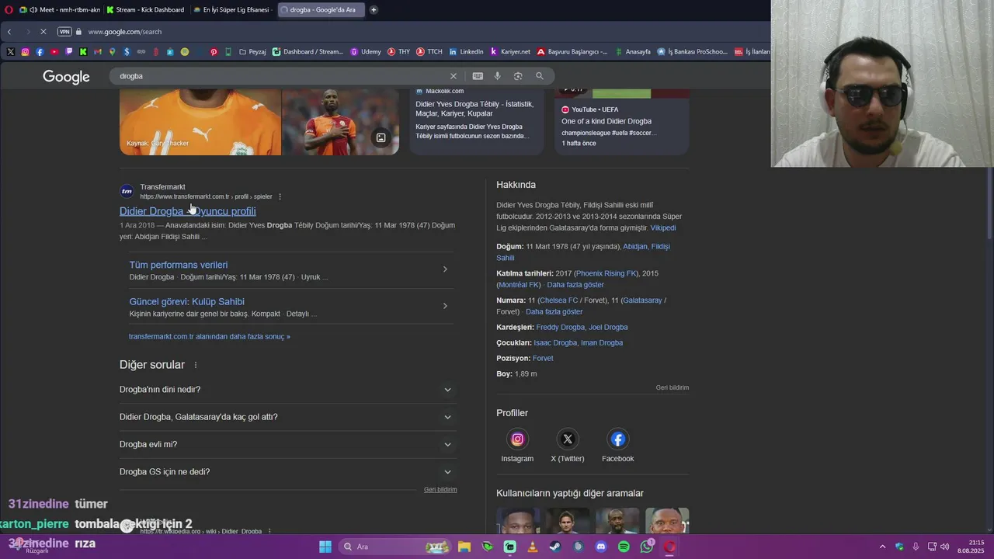This screenshot has height=559, width=994.
Task: Start voice search with microphone
Action: pos(498,76)
